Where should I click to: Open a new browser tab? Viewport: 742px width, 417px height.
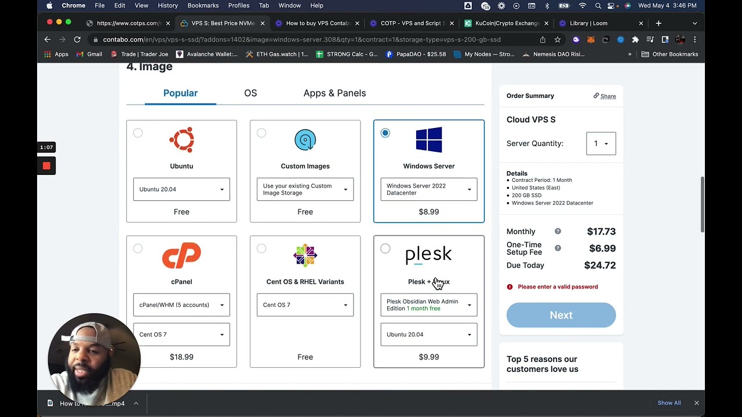point(659,23)
